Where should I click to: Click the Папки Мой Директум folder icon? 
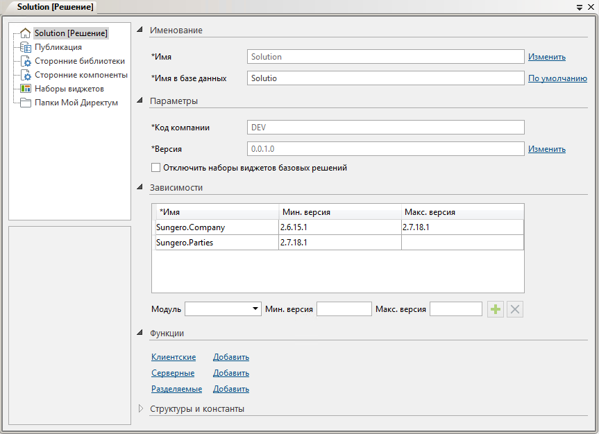[x=26, y=103]
